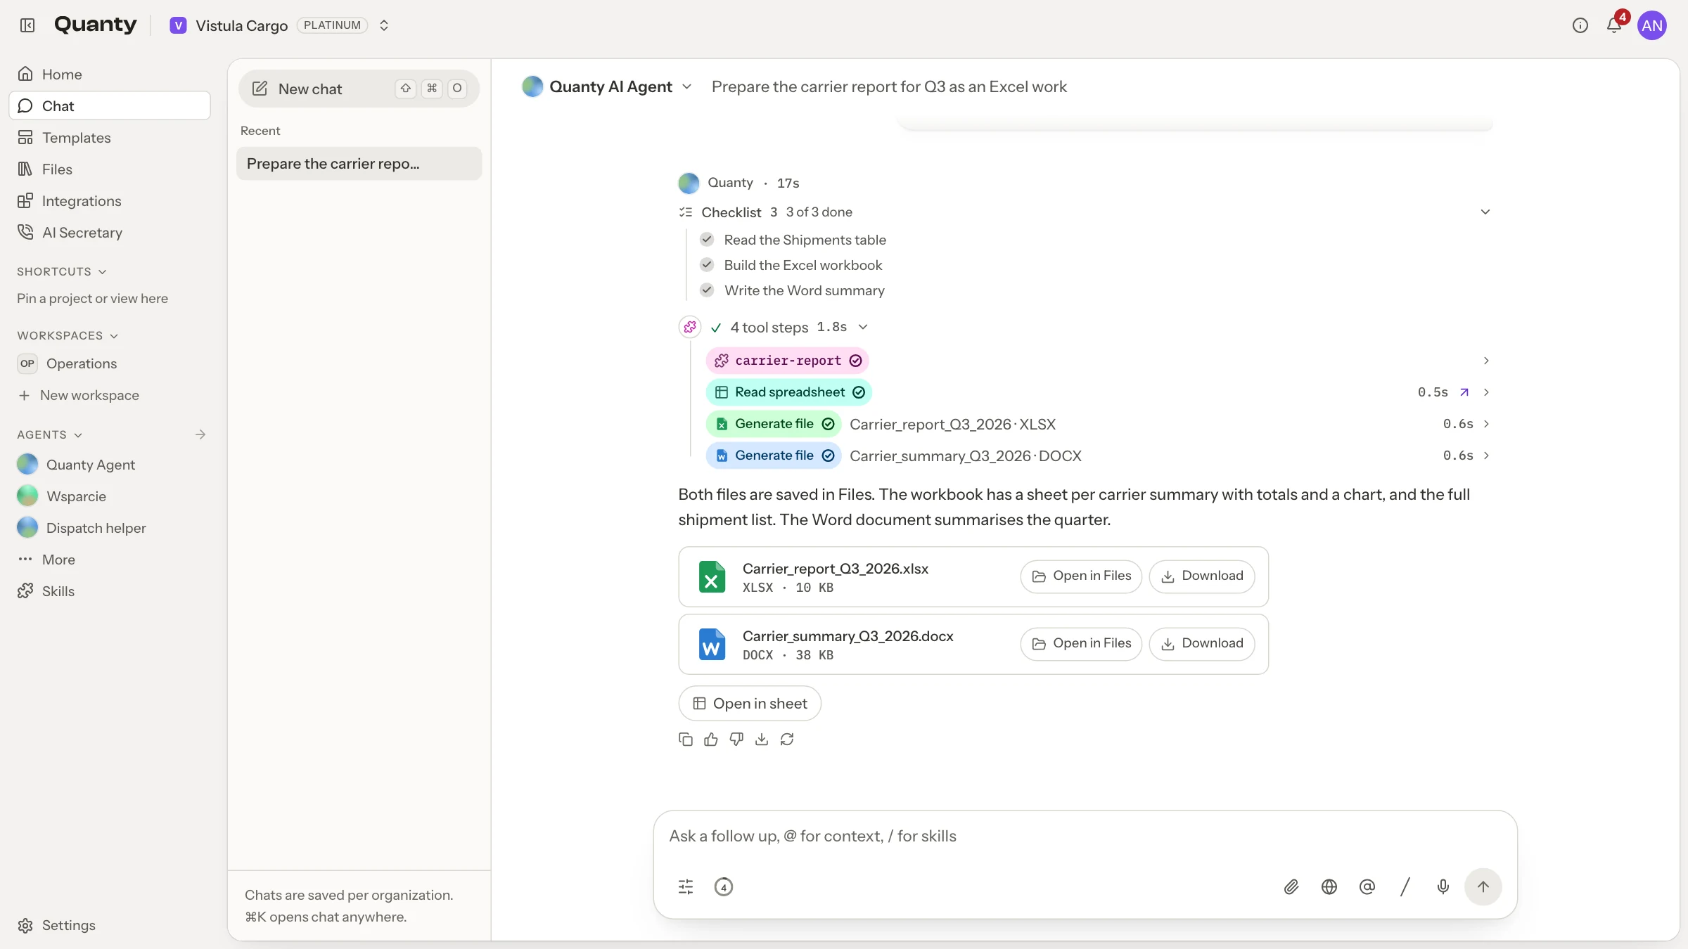Click Open in sheet button
Viewport: 1688px width, 949px height.
tap(750, 704)
